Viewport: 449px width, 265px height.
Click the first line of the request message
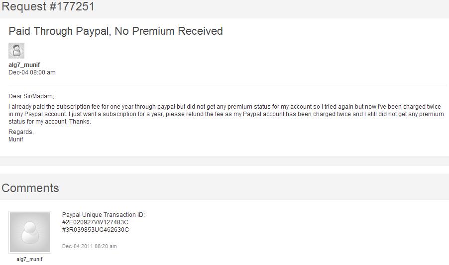coord(225,107)
